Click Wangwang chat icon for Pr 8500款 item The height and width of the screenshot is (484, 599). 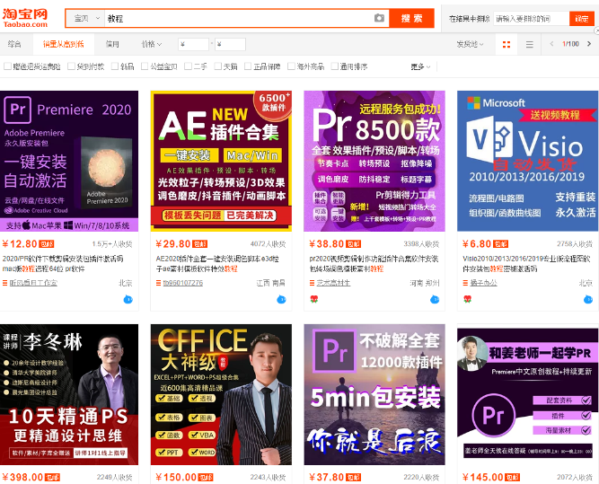tap(435, 299)
